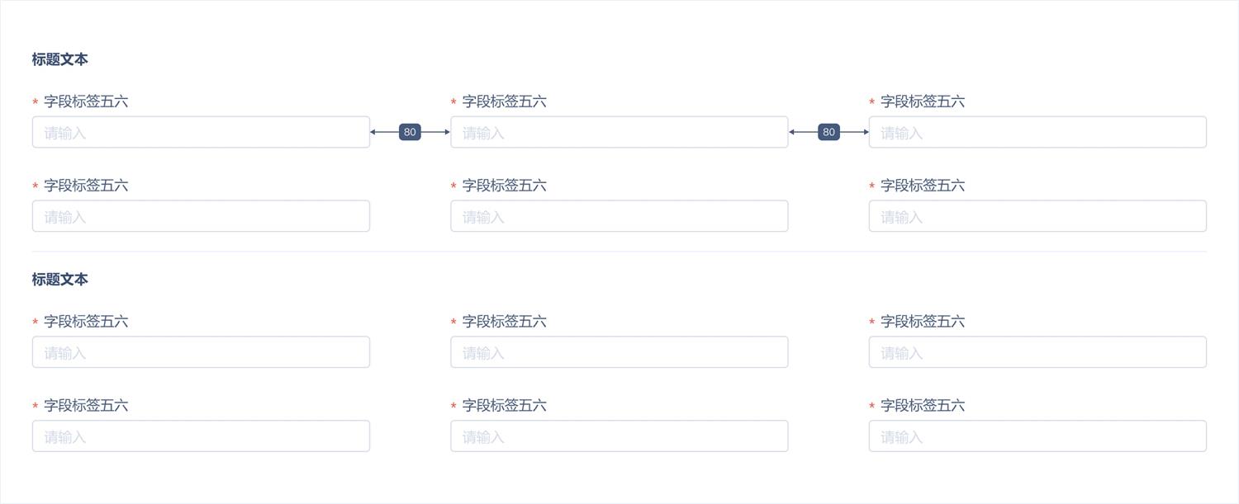The image size is (1239, 504).
Task: Click the 字段标签五六 label above the first section's top-right input
Action: [x=923, y=101]
